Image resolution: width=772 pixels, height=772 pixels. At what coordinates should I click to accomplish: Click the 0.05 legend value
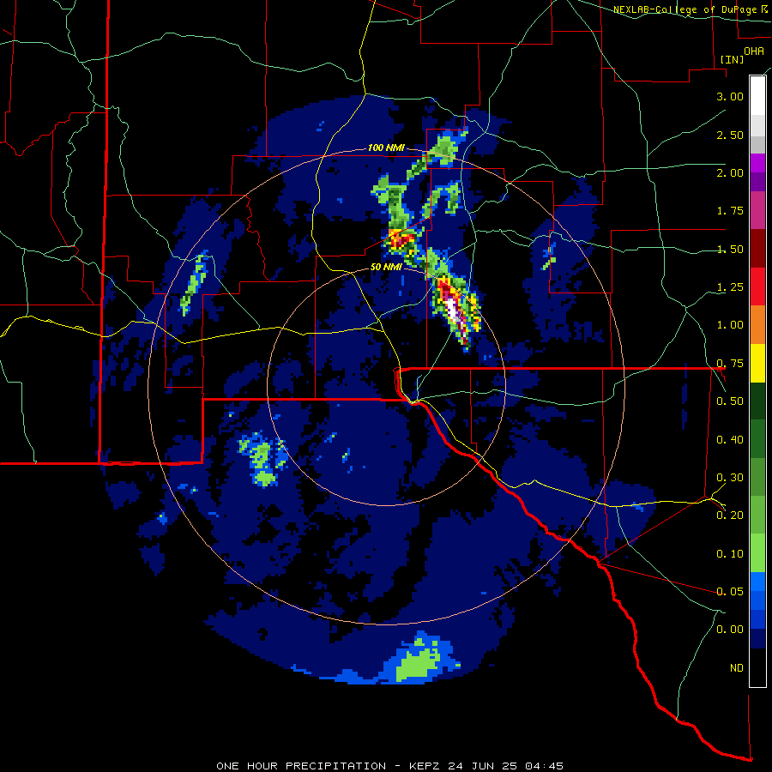[730, 591]
